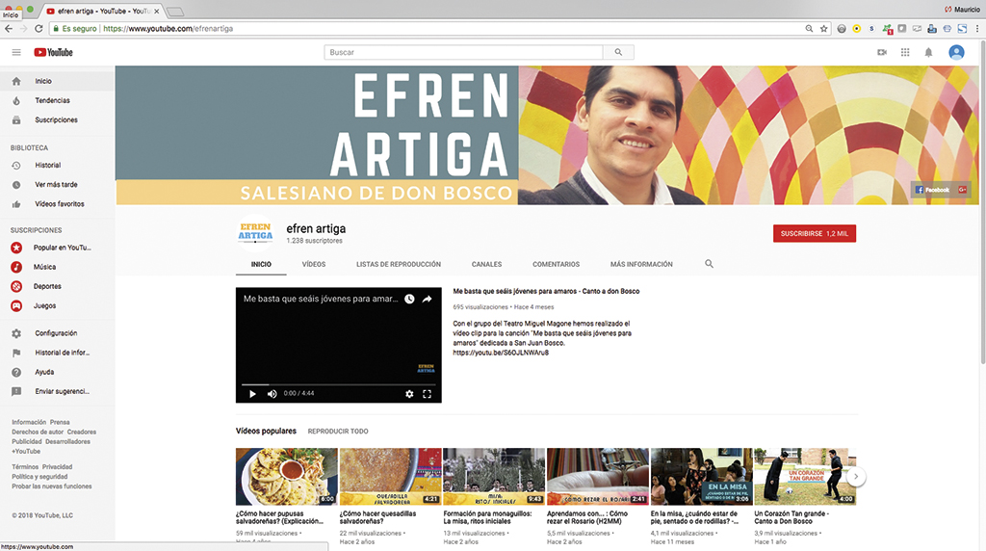Screen dimensions: 986x551
Task: Click the share arrow on player
Action: 427,299
